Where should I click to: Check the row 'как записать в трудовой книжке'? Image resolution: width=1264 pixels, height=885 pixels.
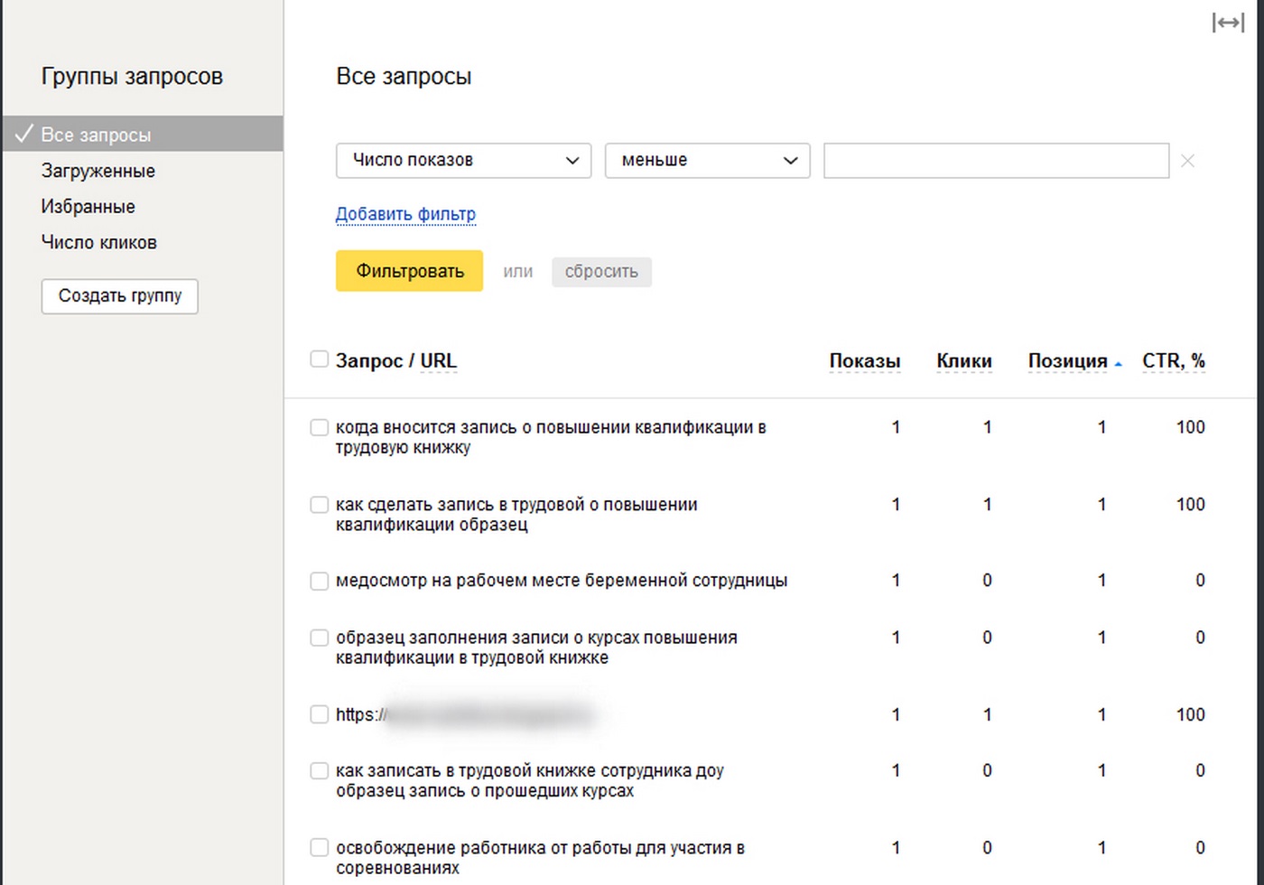(x=319, y=771)
